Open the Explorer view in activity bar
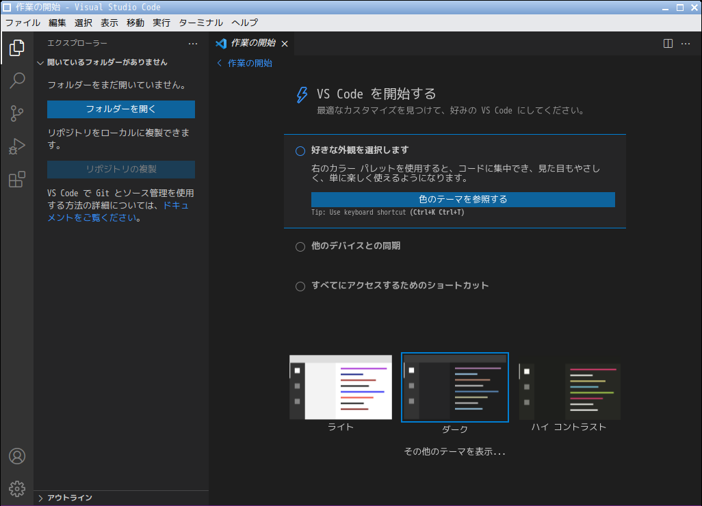 click(x=17, y=48)
